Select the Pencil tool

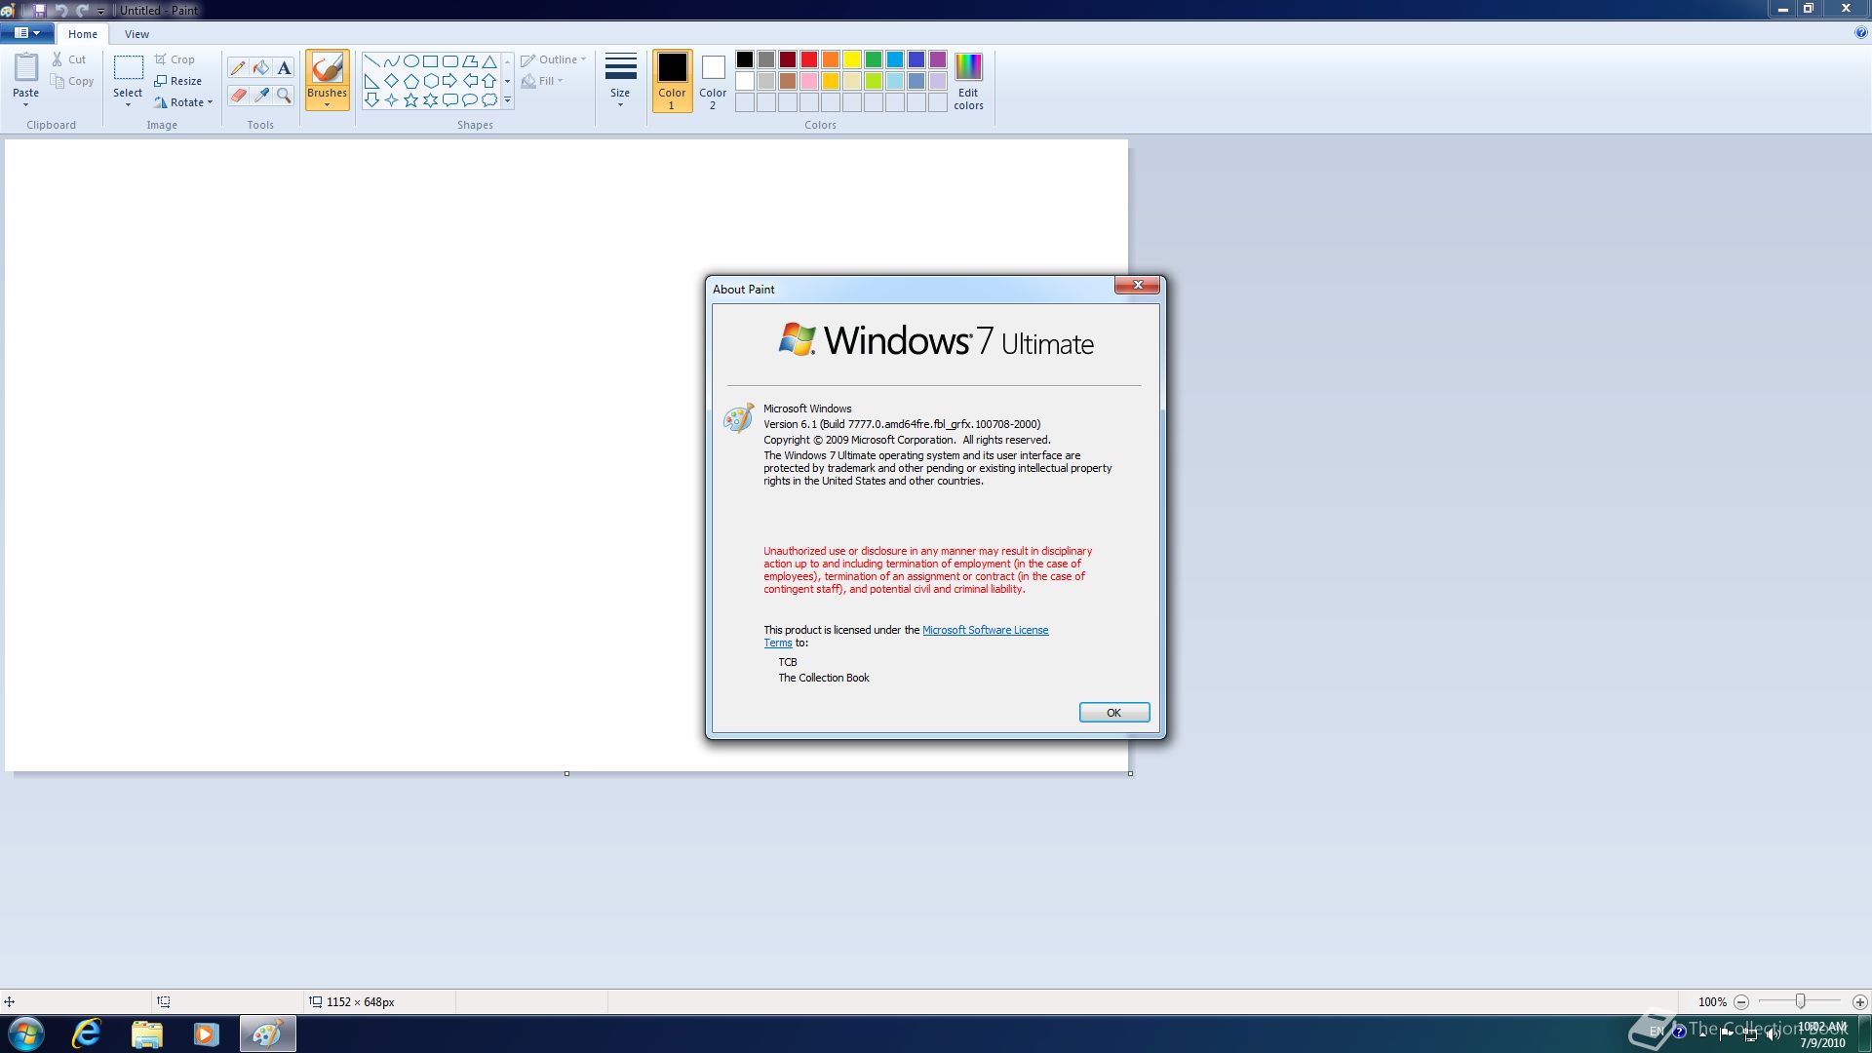[238, 67]
